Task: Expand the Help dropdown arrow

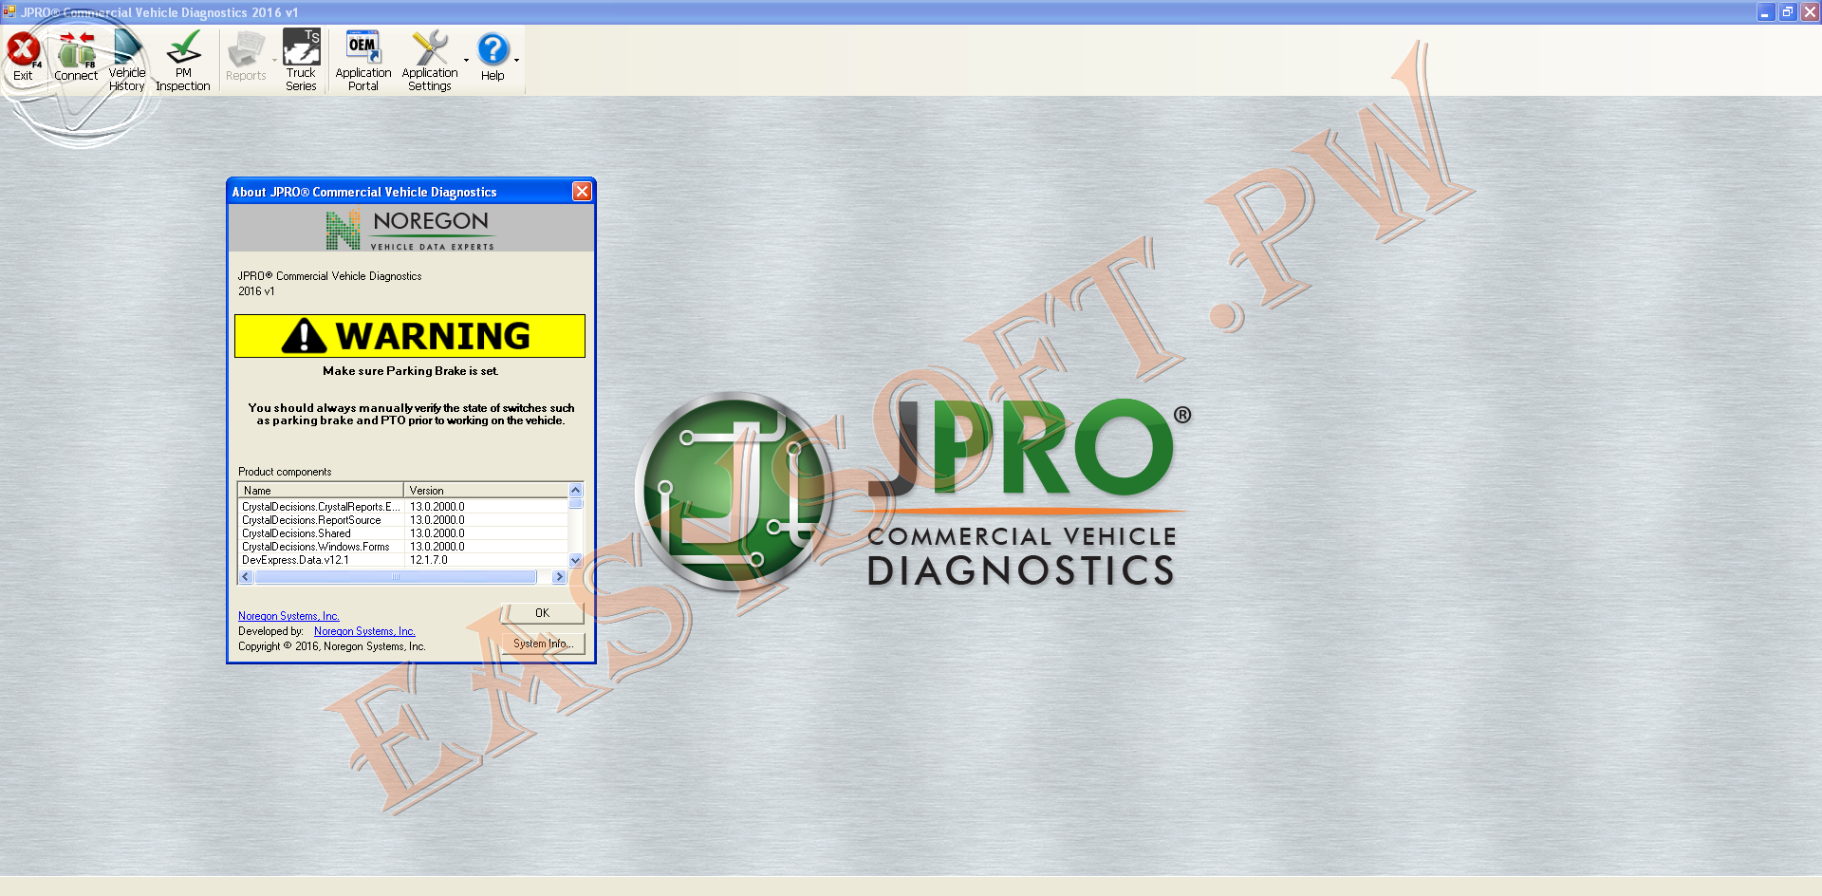Action: (516, 60)
